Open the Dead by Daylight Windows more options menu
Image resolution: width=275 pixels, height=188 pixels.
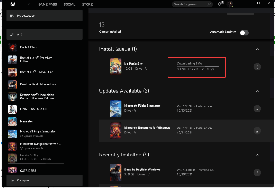(x=257, y=173)
